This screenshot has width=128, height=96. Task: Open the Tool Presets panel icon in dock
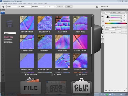tap(102, 21)
